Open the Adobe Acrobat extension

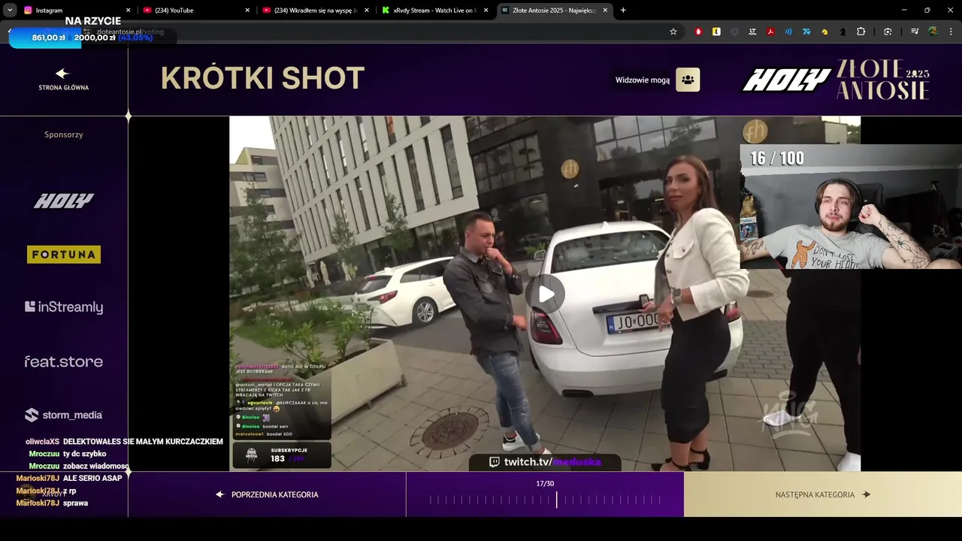(x=770, y=32)
